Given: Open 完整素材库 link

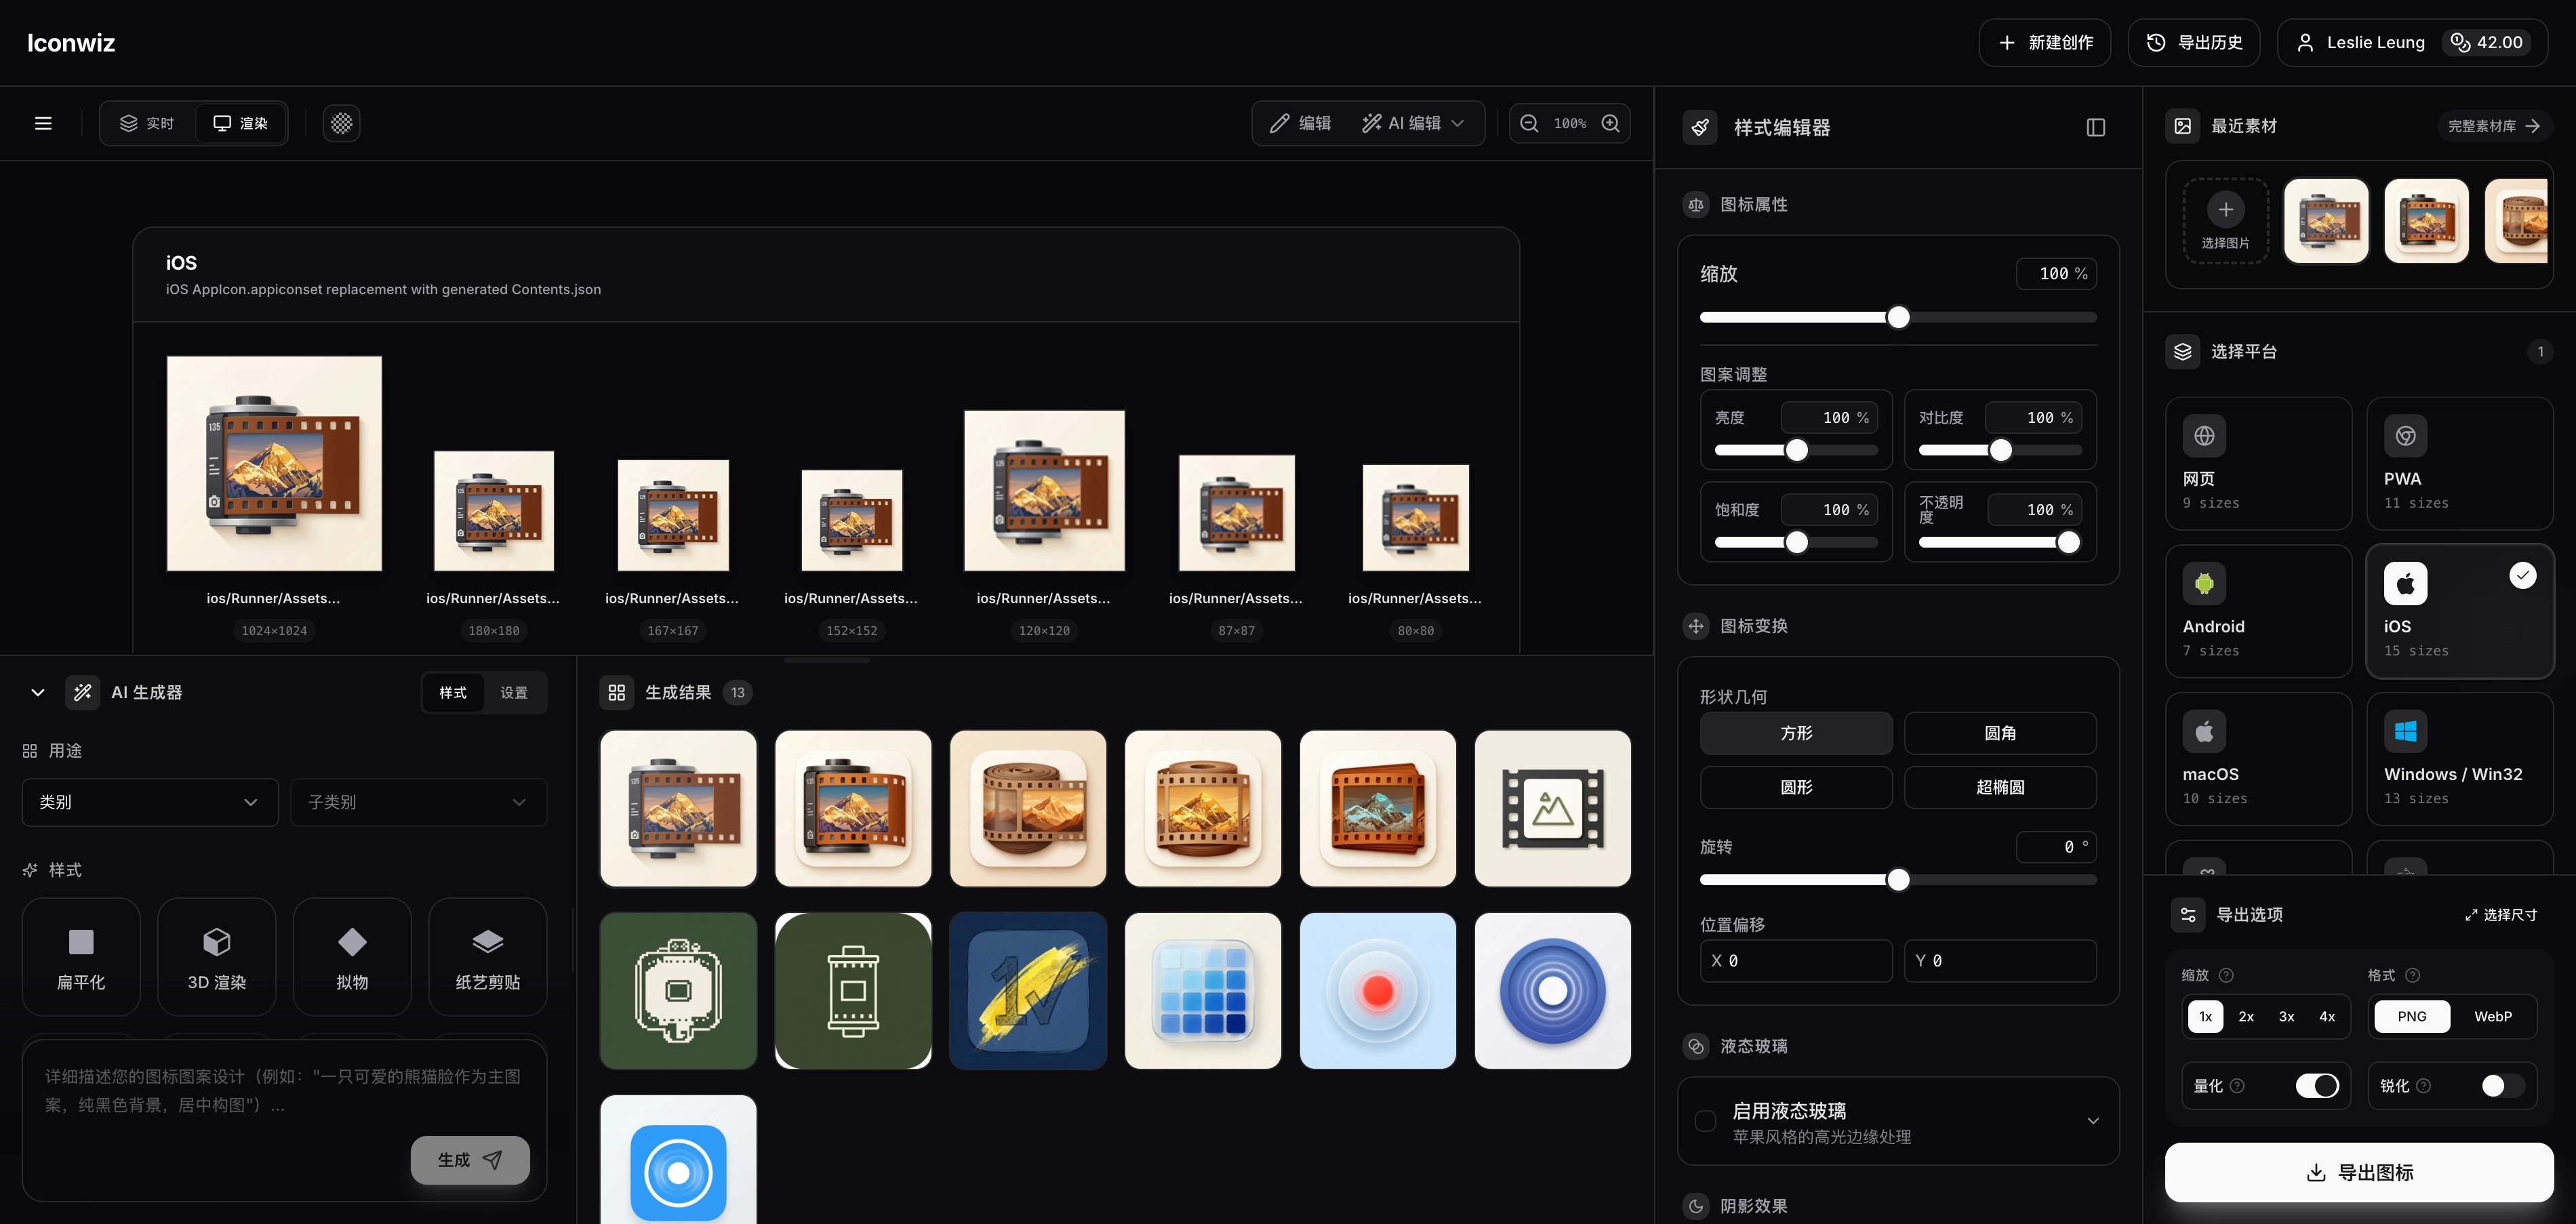Looking at the screenshot, I should click(2493, 126).
